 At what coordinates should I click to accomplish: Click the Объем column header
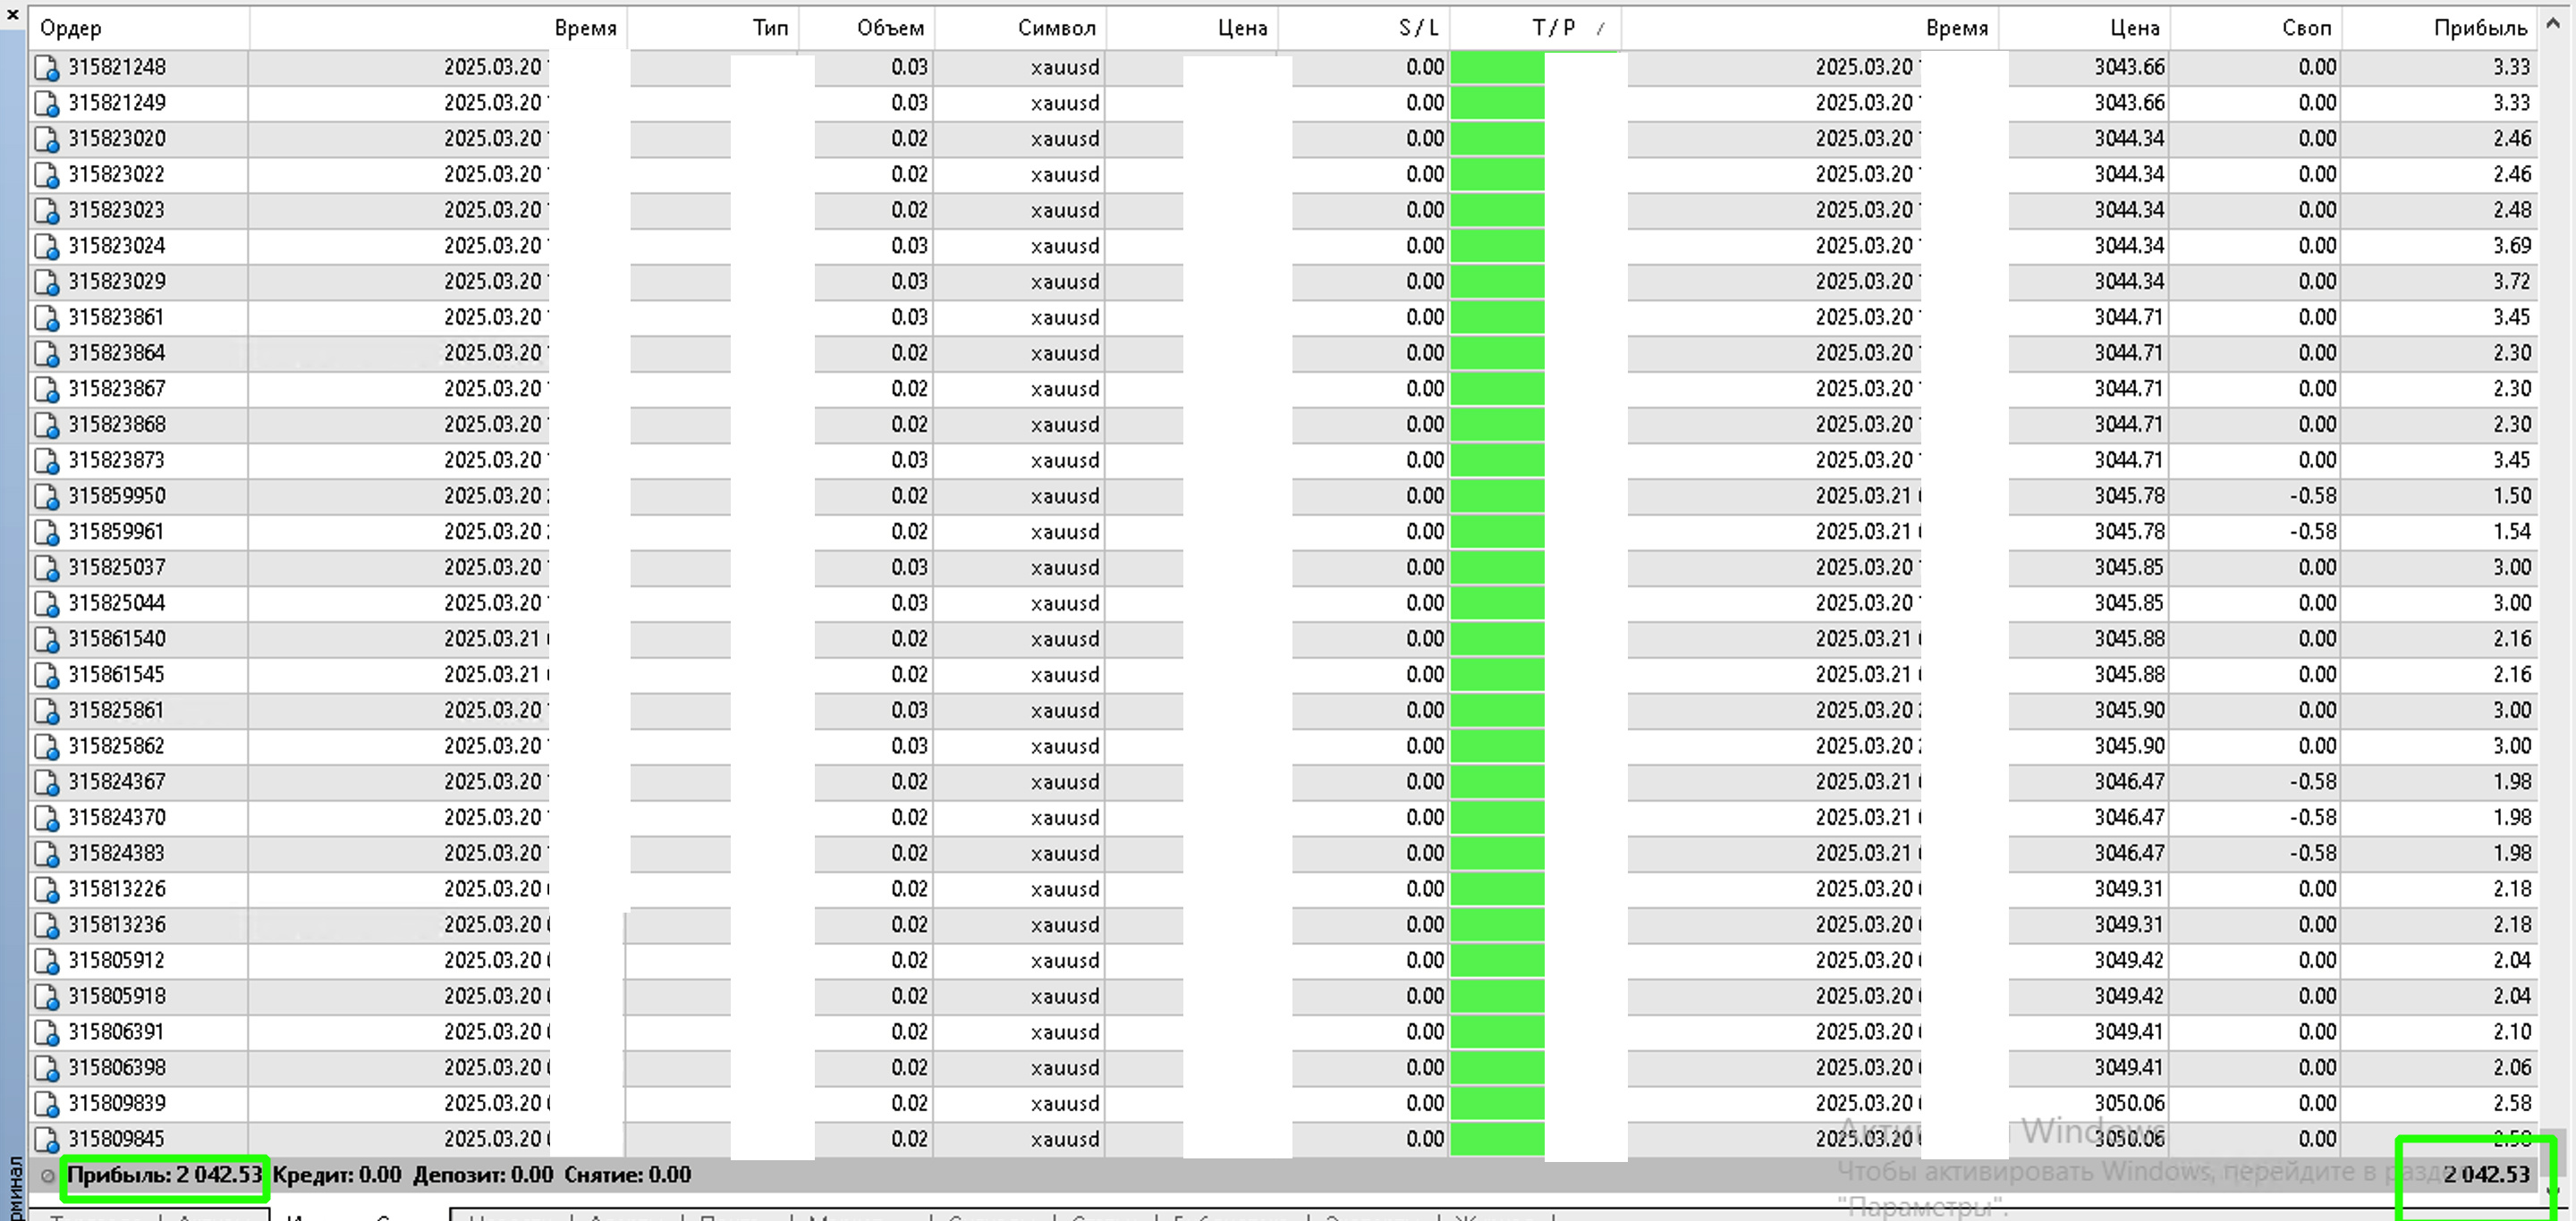coord(889,28)
